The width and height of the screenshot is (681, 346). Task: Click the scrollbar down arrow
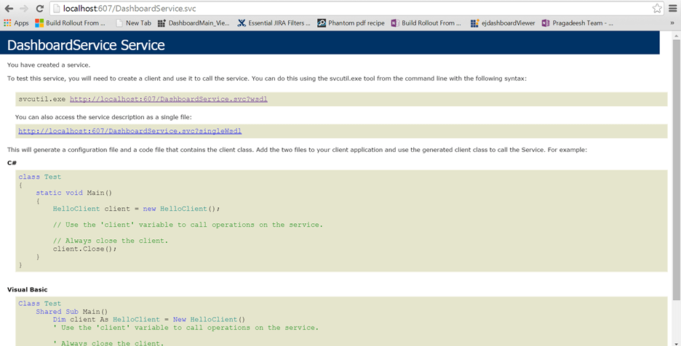676,343
